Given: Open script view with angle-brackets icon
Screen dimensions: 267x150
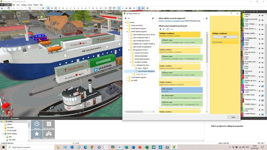Looking at the screenshot, I should tap(172, 29).
